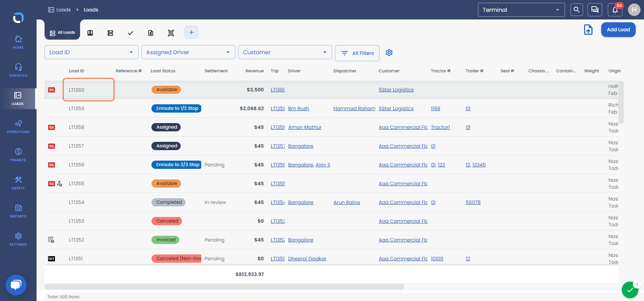This screenshot has width=644, height=301.
Task: Open the Safety sidebar section
Action: click(x=18, y=183)
